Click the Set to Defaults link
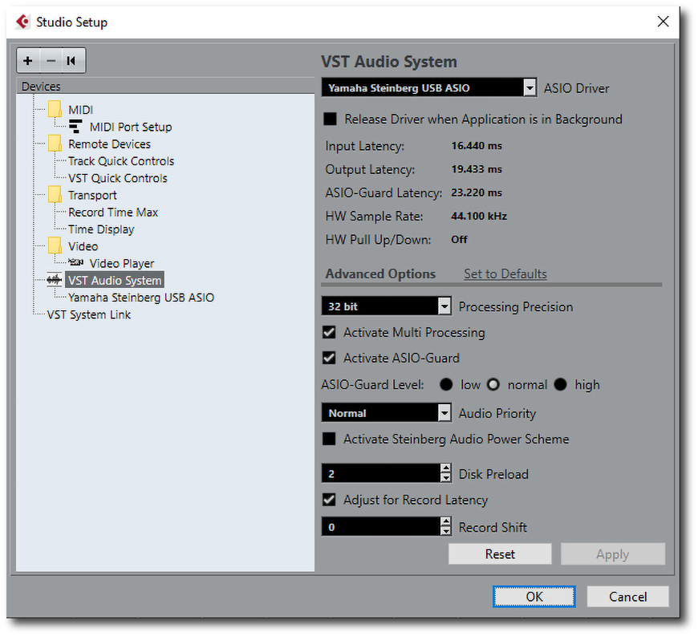The width and height of the screenshot is (698, 636). pyautogui.click(x=505, y=273)
